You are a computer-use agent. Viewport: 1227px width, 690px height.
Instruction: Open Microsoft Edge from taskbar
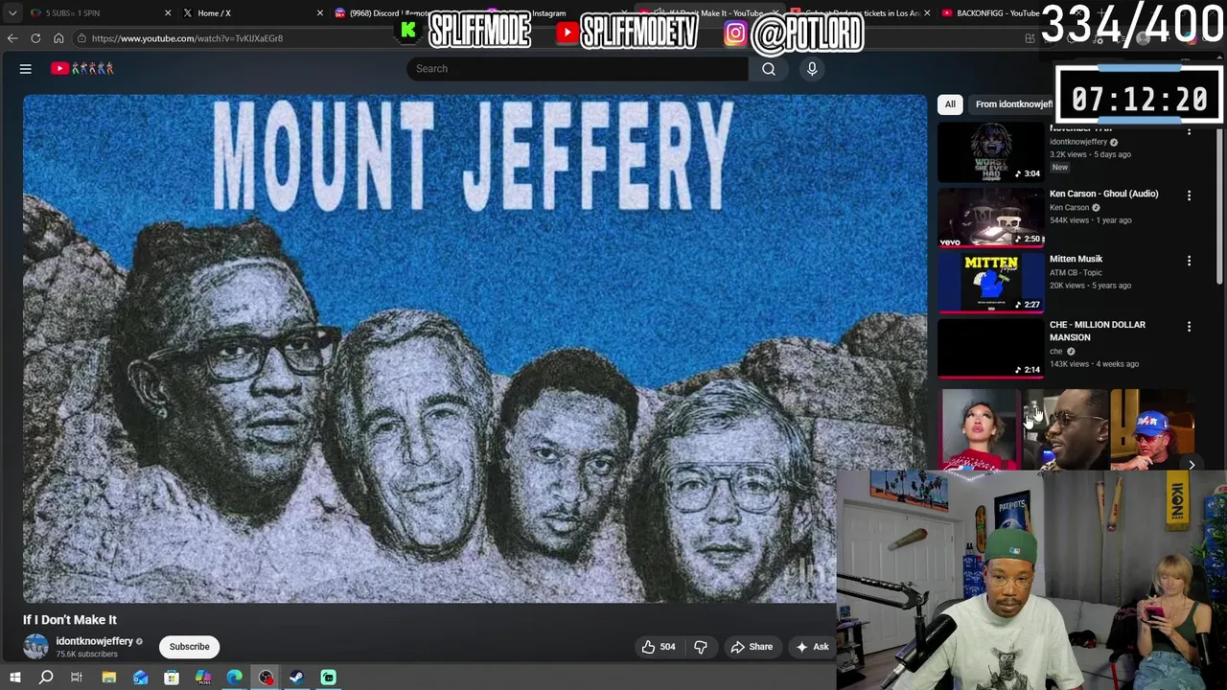pyautogui.click(x=234, y=678)
